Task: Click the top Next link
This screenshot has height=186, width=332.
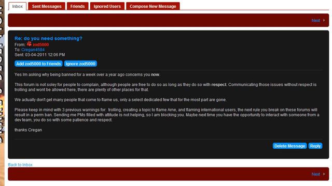Action: [x=315, y=21]
